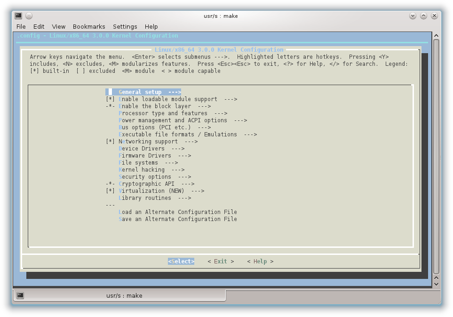Screen dimensions: 453x317
Task: Open the Edit menu
Action: pos(39,27)
